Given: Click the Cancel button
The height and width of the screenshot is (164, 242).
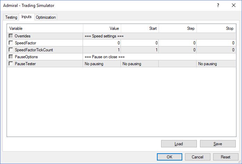Looking at the screenshot, I should tap(198, 157).
